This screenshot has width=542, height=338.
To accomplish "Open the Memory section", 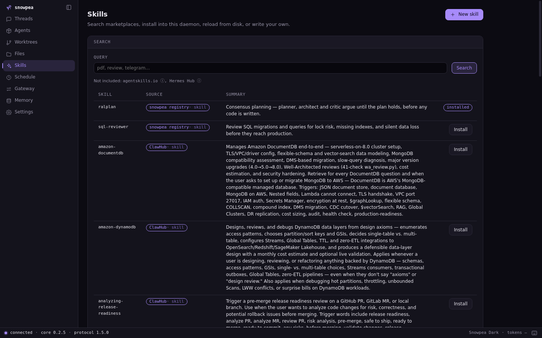I will [x=39, y=100].
